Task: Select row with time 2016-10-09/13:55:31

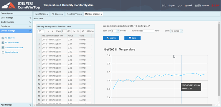Action: click(64, 100)
